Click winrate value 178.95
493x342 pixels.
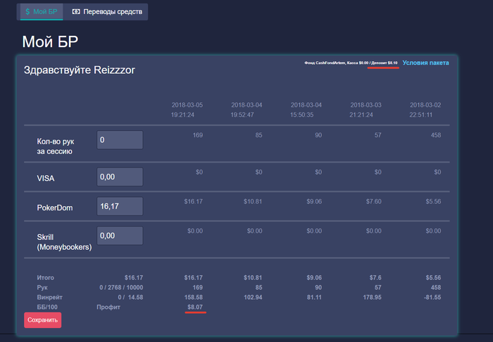tap(373, 297)
